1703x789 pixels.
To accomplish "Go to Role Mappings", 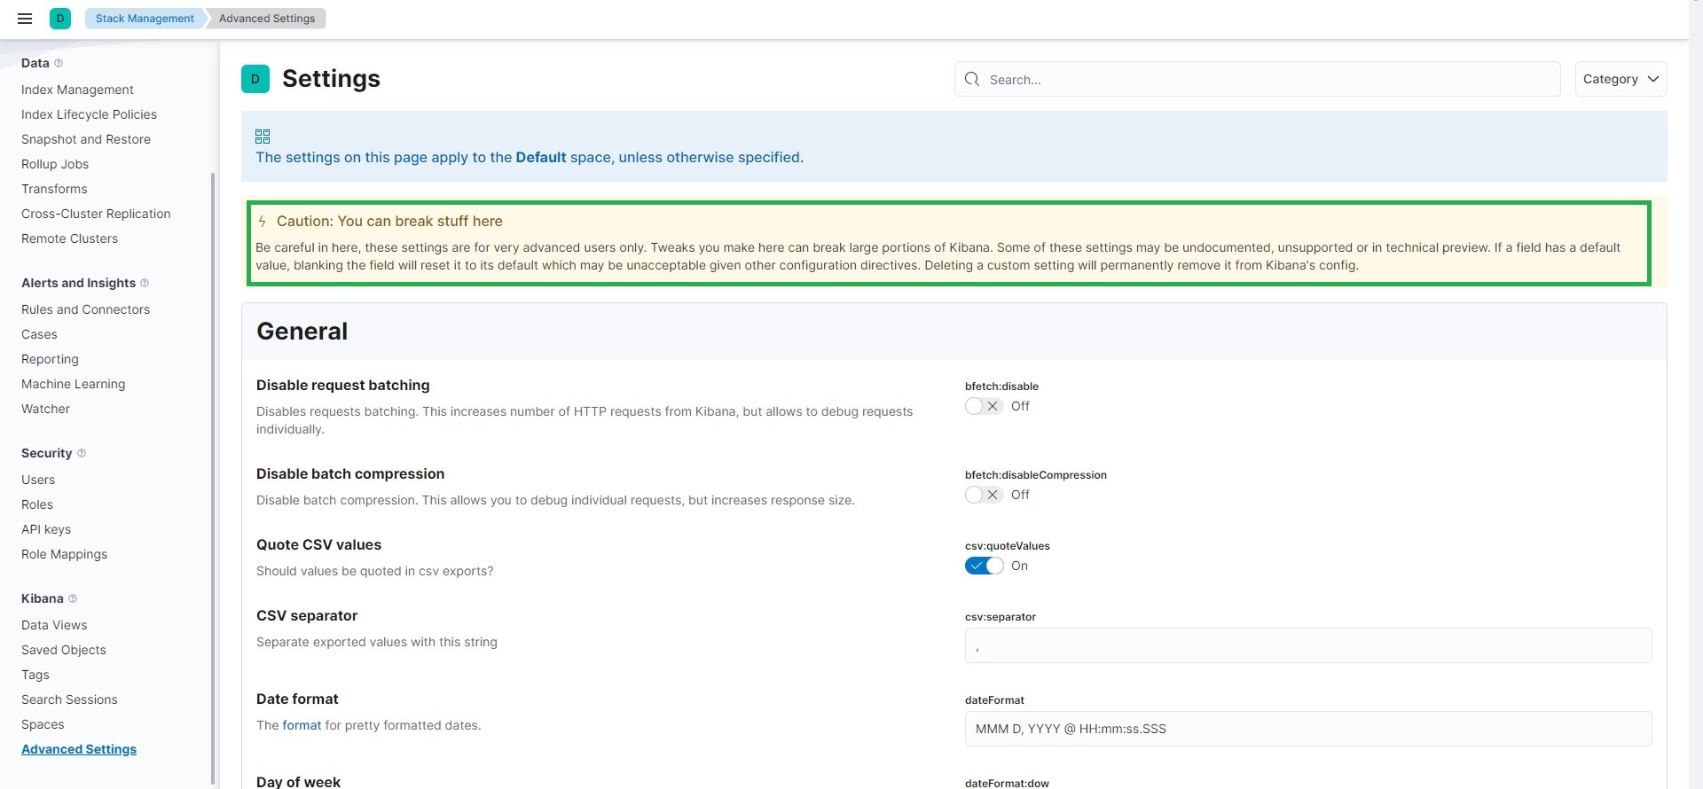I will (64, 554).
